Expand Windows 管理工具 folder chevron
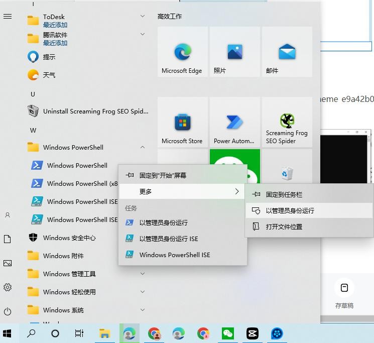Image resolution: width=374 pixels, height=343 pixels. 143,274
